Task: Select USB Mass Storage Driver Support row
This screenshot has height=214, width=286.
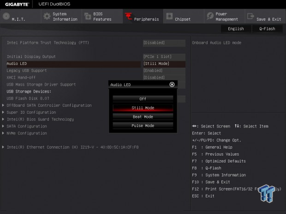Action: click(x=41, y=84)
